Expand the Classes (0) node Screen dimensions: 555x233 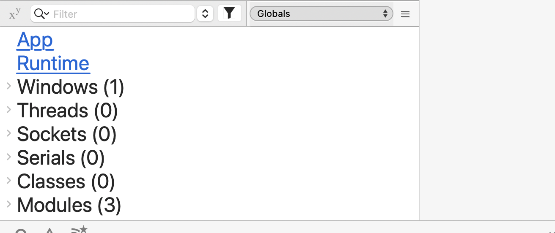point(8,181)
